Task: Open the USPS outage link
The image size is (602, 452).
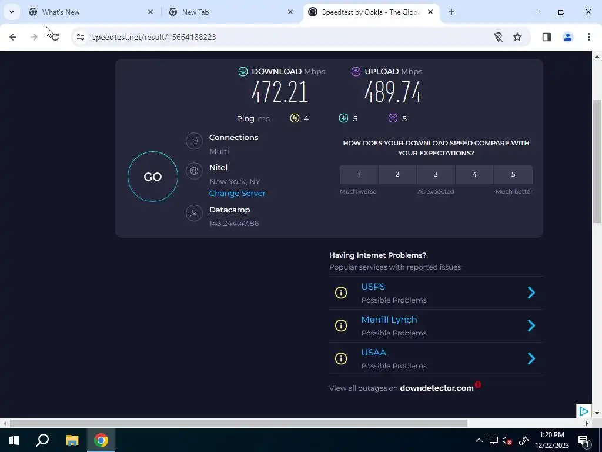Action: (x=373, y=287)
